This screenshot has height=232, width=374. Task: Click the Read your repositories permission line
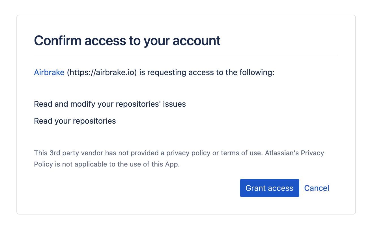(x=75, y=121)
